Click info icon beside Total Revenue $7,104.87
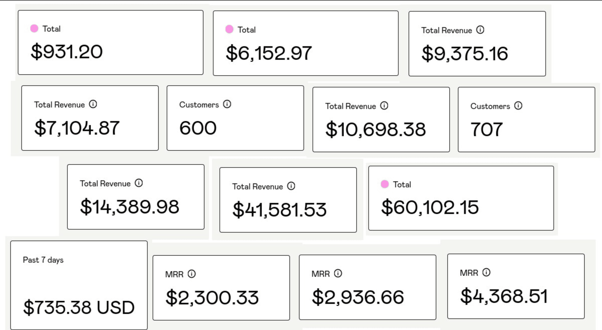Image resolution: width=602 pixels, height=330 pixels. coord(93,104)
